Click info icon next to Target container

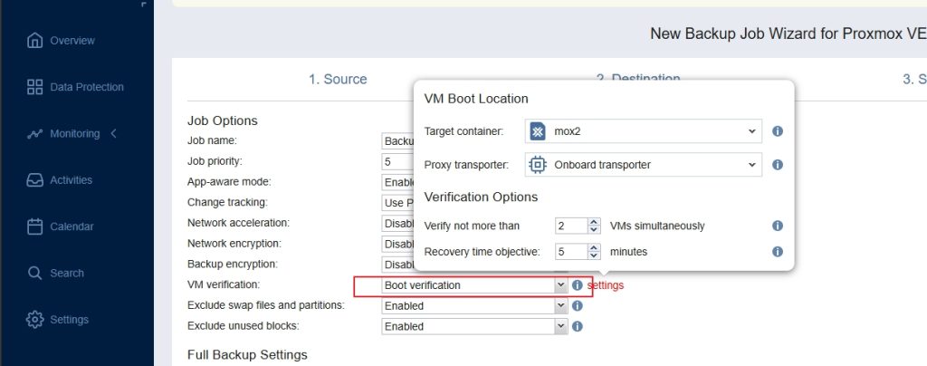click(777, 131)
